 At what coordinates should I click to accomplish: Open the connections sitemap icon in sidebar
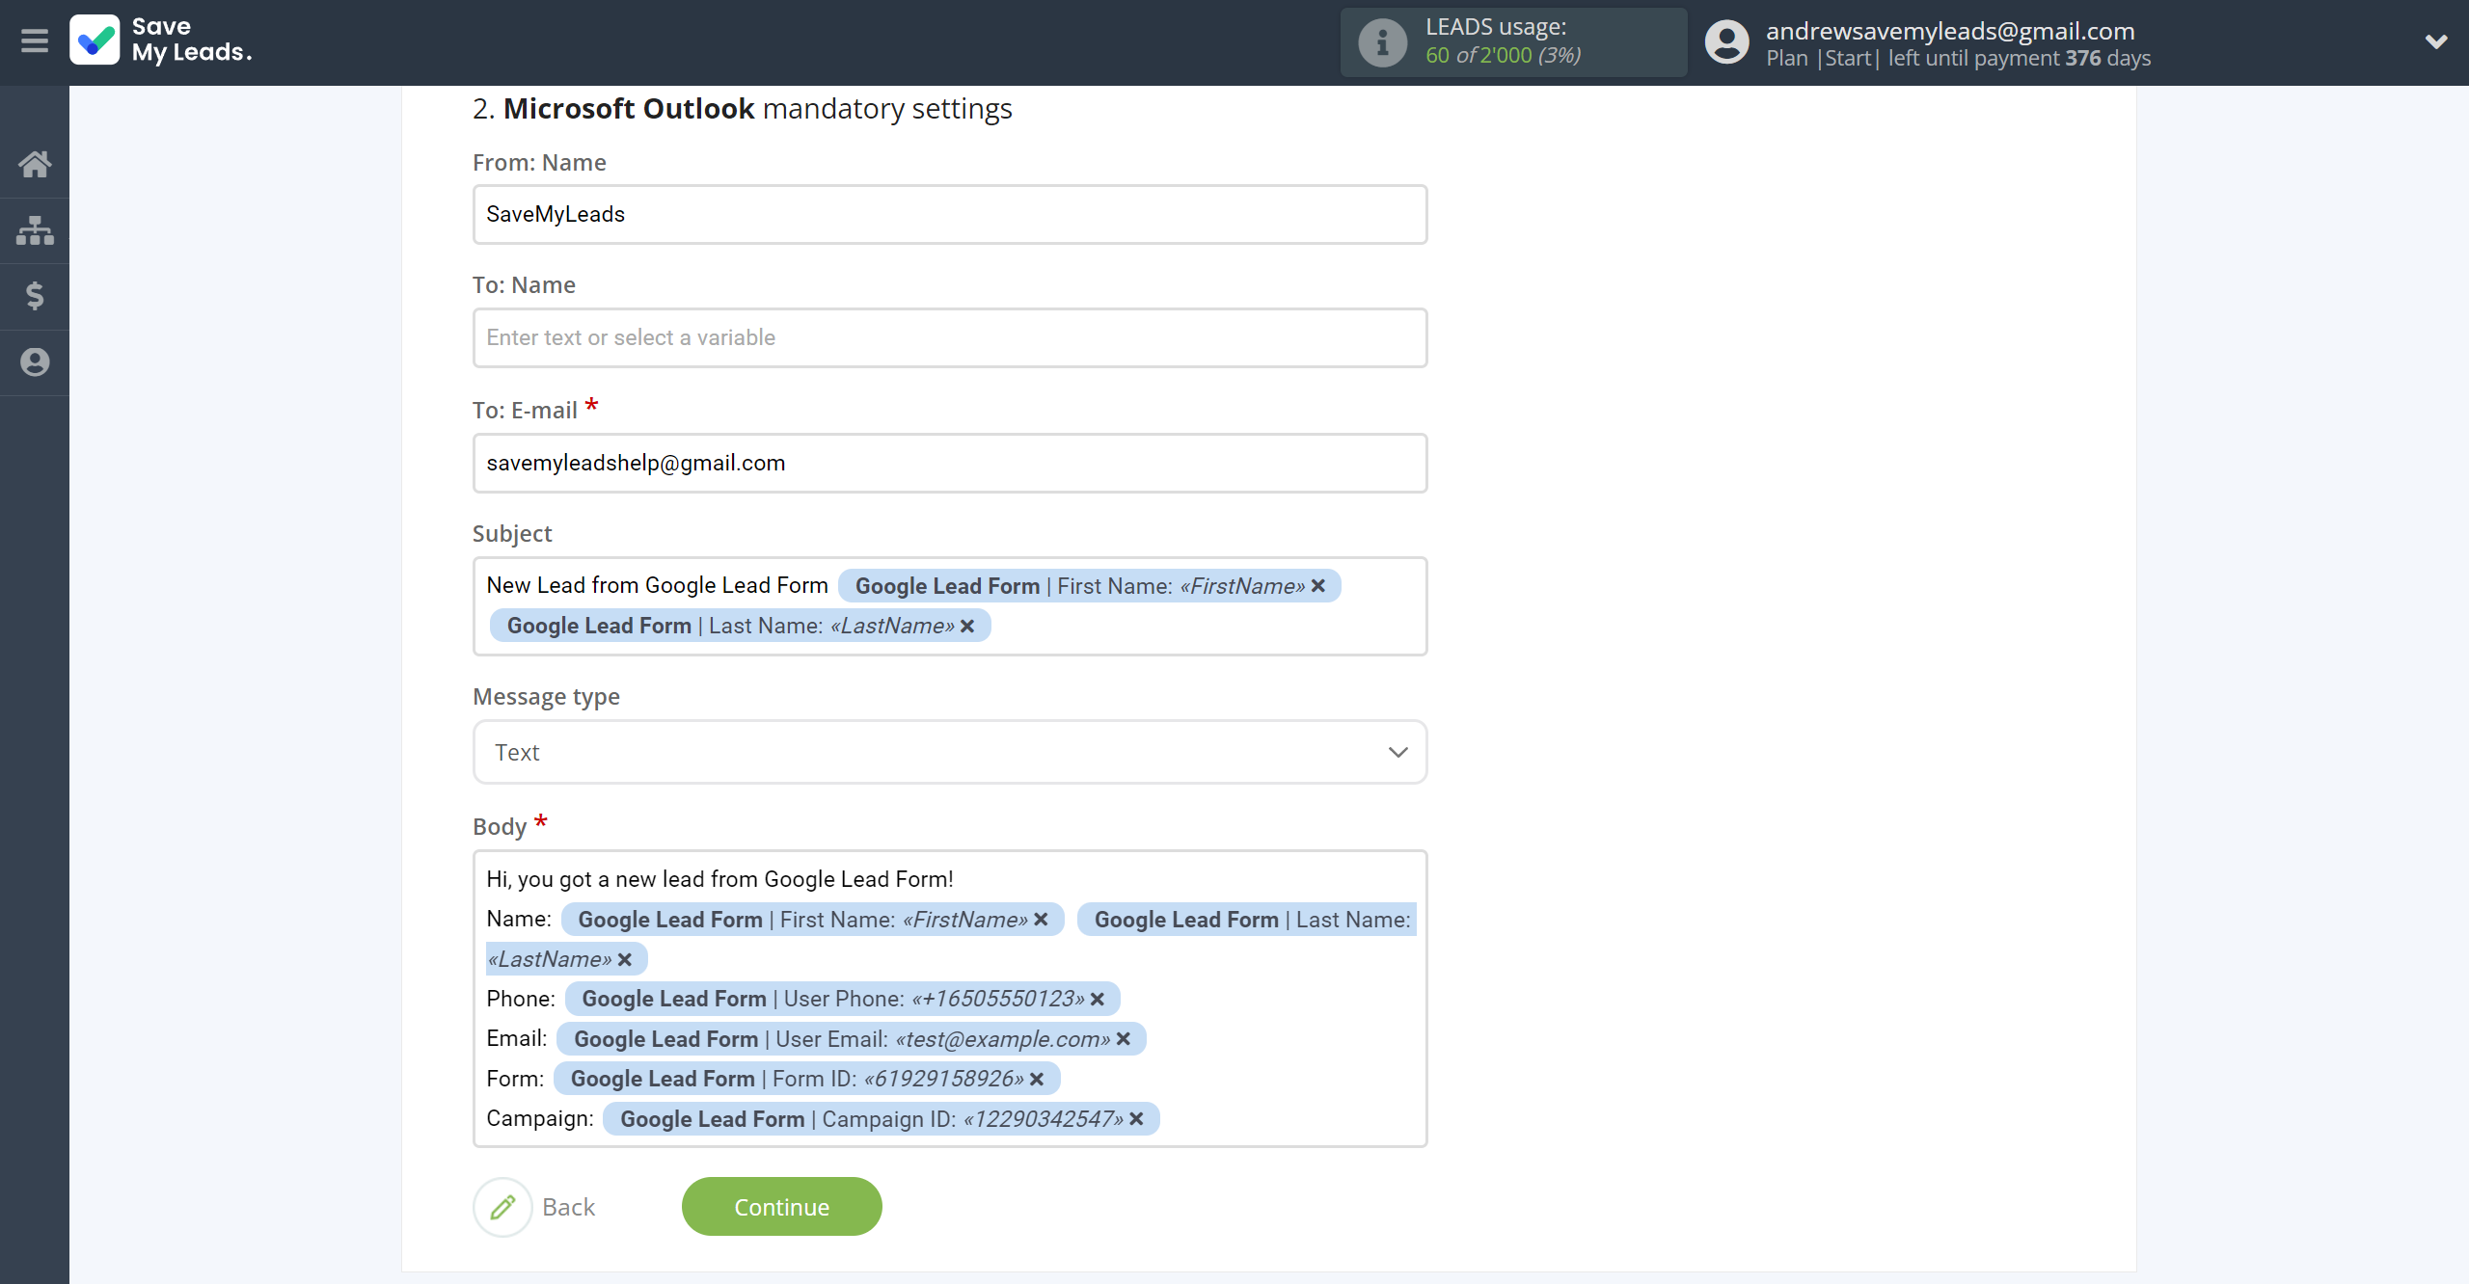pos(35,230)
